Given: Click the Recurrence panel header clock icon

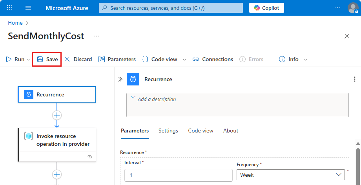Looking at the screenshot, I should pyautogui.click(x=133, y=79).
